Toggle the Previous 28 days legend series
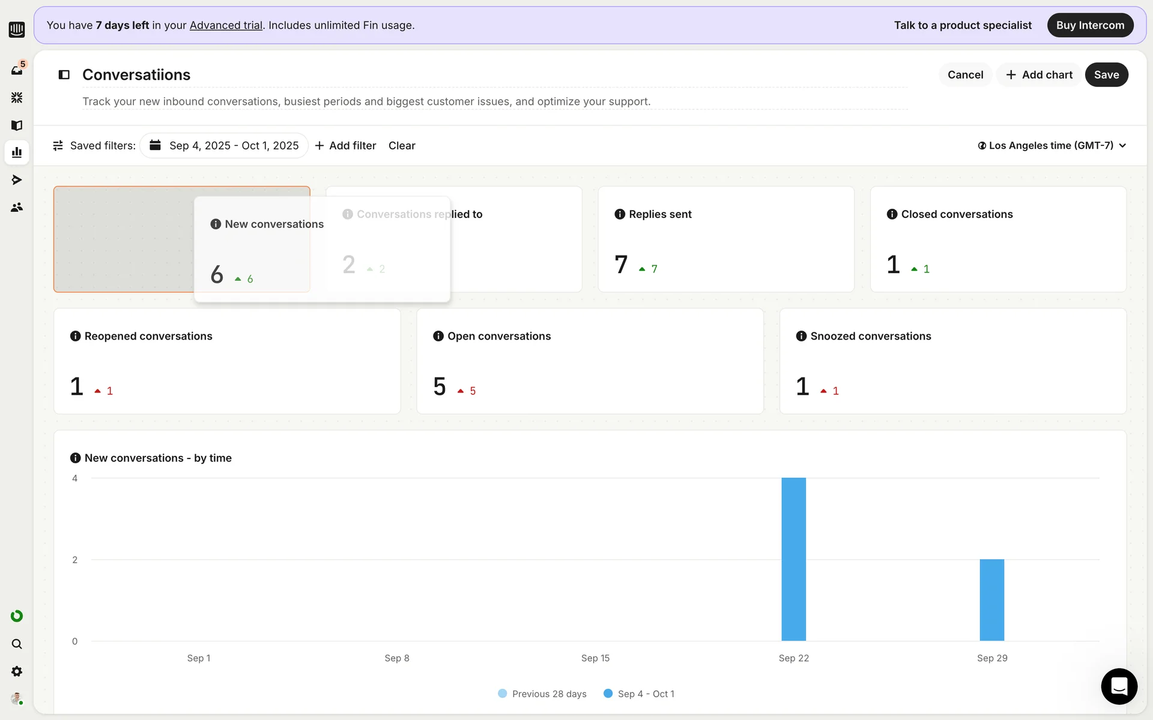1153x720 pixels. click(x=542, y=694)
